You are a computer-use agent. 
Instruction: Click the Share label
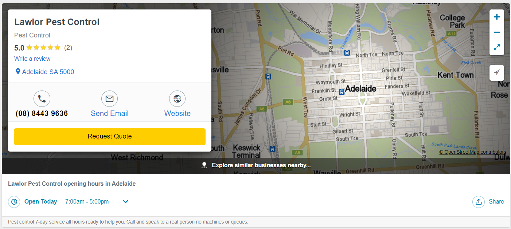tap(496, 202)
